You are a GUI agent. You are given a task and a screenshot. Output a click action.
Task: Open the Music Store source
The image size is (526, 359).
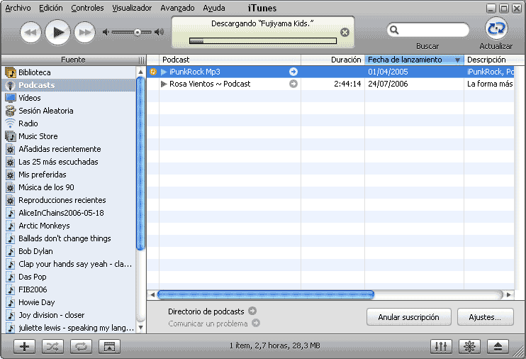coord(69,136)
